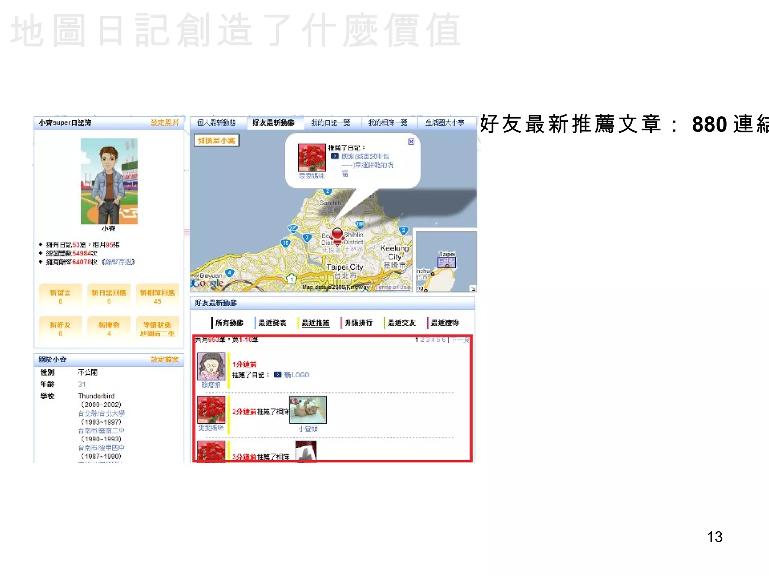Image resolution: width=769 pixels, height=576 pixels.
Task: Open the 新LOGO diary link
Action: (x=297, y=375)
